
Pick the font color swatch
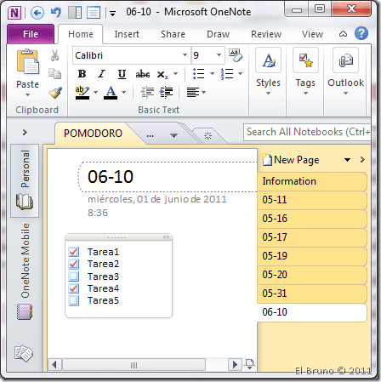click(111, 93)
